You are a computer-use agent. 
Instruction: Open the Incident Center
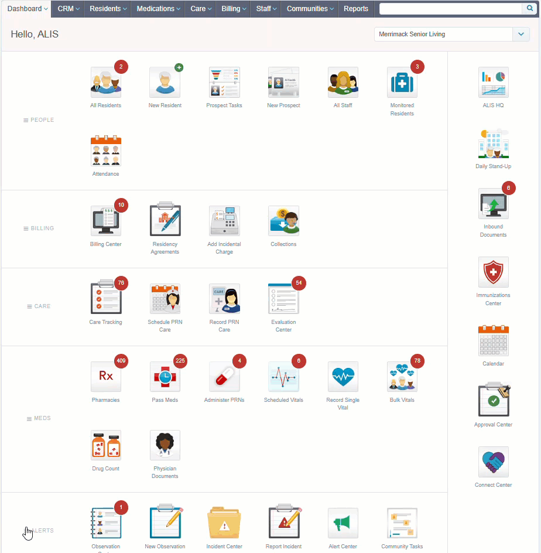click(224, 523)
